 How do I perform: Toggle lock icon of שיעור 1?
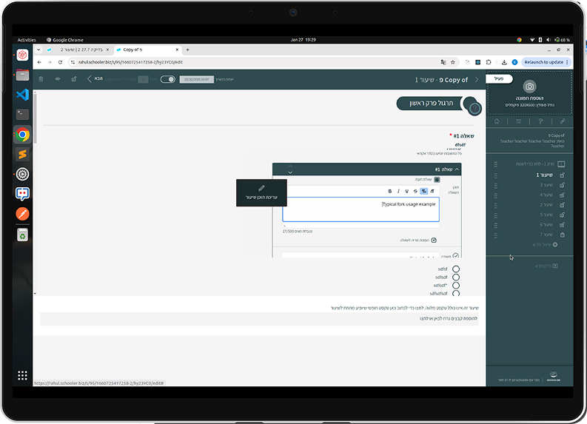click(x=563, y=175)
